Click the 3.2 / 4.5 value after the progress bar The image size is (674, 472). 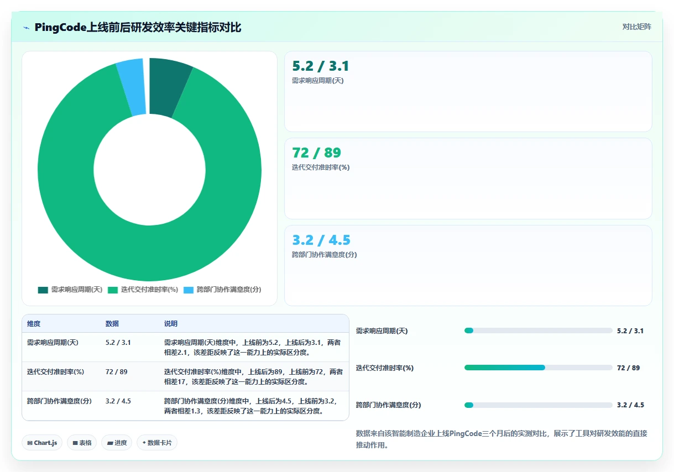630,405
